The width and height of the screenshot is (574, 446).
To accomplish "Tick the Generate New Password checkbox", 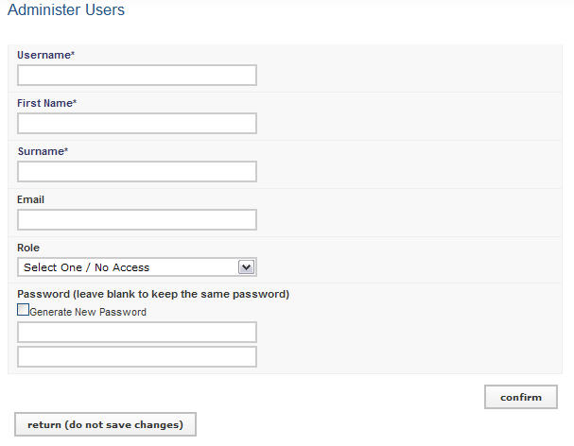I will [x=24, y=310].
